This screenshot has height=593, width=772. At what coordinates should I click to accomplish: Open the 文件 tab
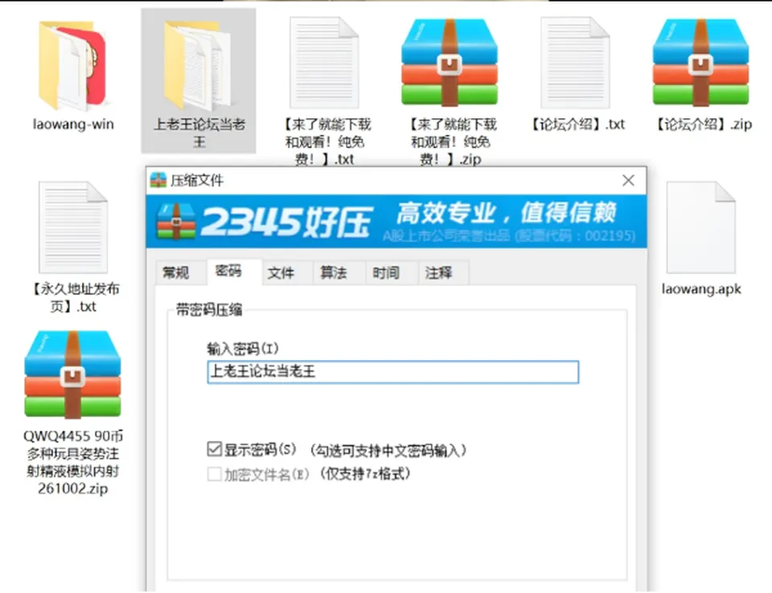click(x=281, y=272)
